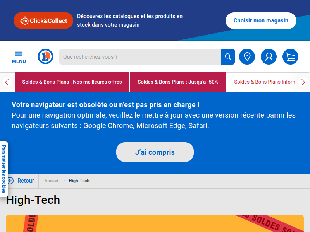Click the Click&Collect badge

(43, 20)
